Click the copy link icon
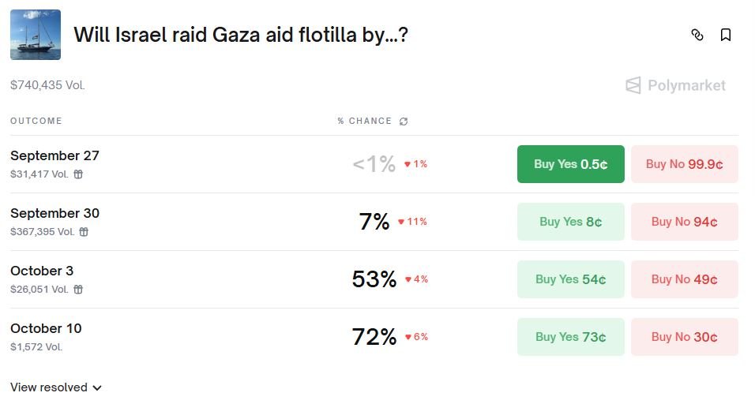 point(697,35)
